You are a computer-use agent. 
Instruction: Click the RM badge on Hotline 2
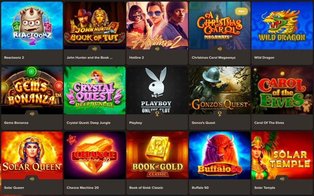click(157, 49)
